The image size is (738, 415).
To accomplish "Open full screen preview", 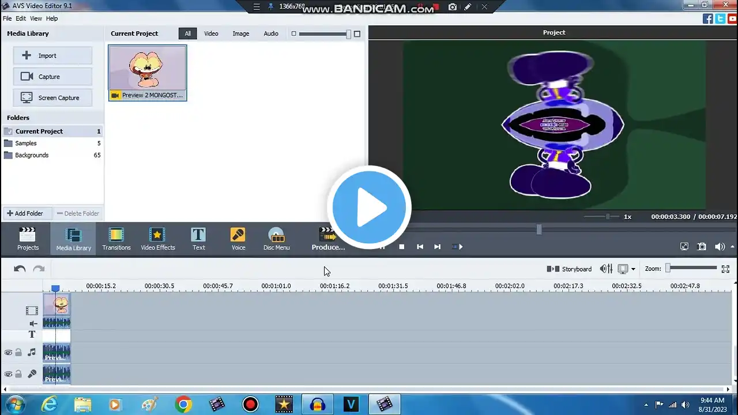I will click(x=684, y=247).
